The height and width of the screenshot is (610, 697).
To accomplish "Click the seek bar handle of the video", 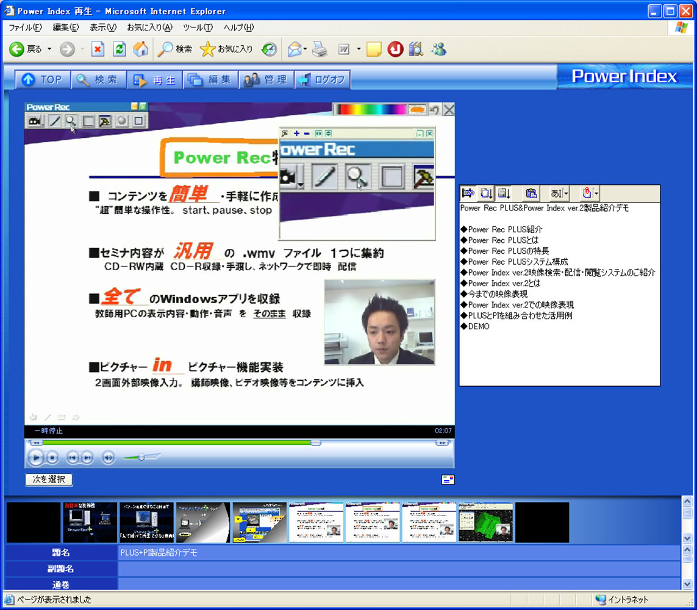I will [316, 443].
